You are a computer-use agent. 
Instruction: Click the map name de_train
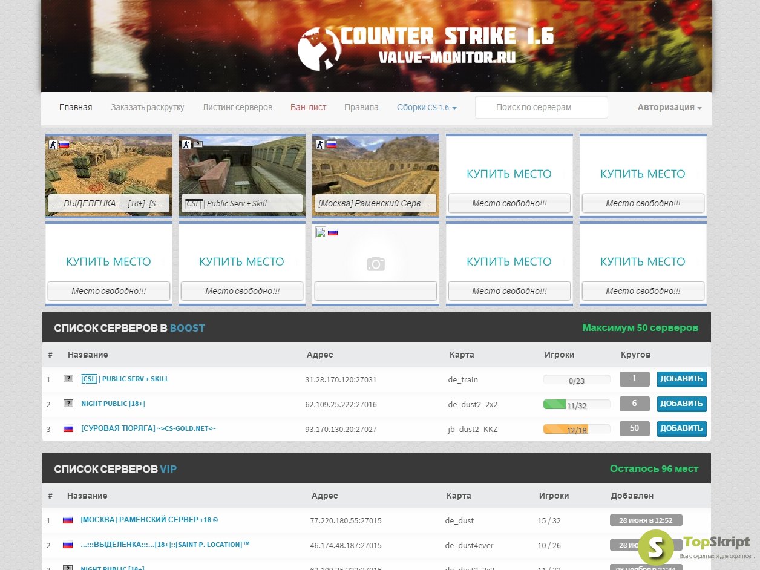(463, 380)
